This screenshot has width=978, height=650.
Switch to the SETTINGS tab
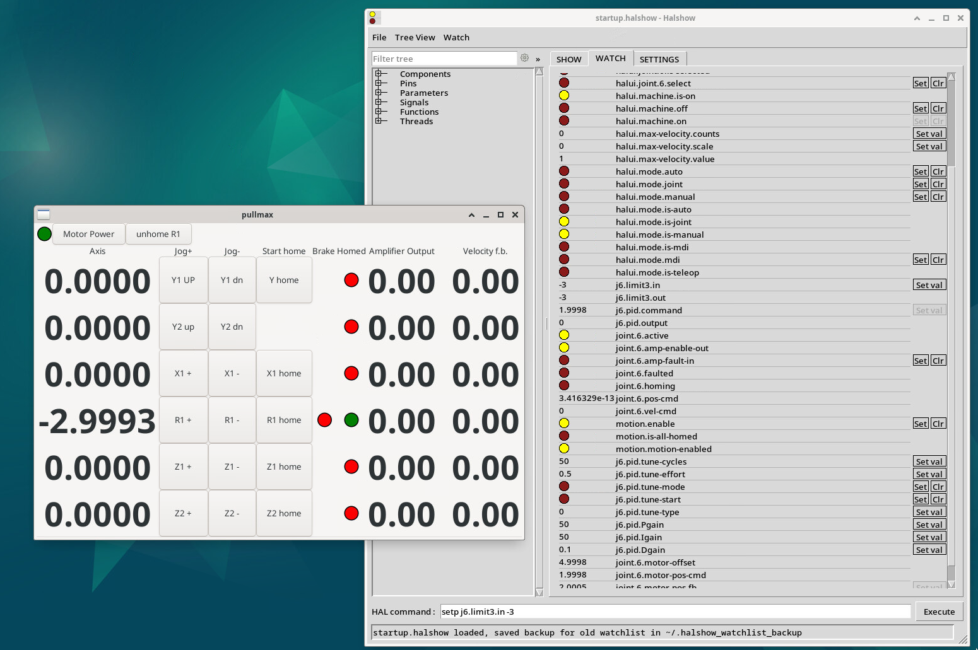point(659,59)
